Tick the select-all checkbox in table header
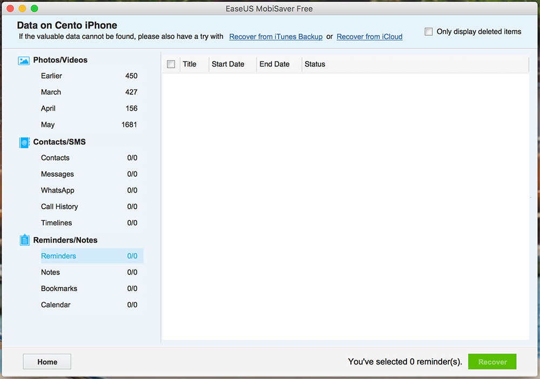Image resolution: width=540 pixels, height=379 pixels. tap(171, 64)
